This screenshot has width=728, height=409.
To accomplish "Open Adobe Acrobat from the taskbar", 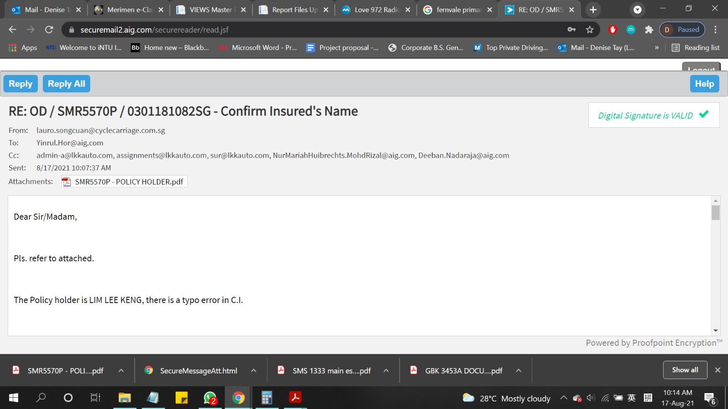I will coord(295,398).
